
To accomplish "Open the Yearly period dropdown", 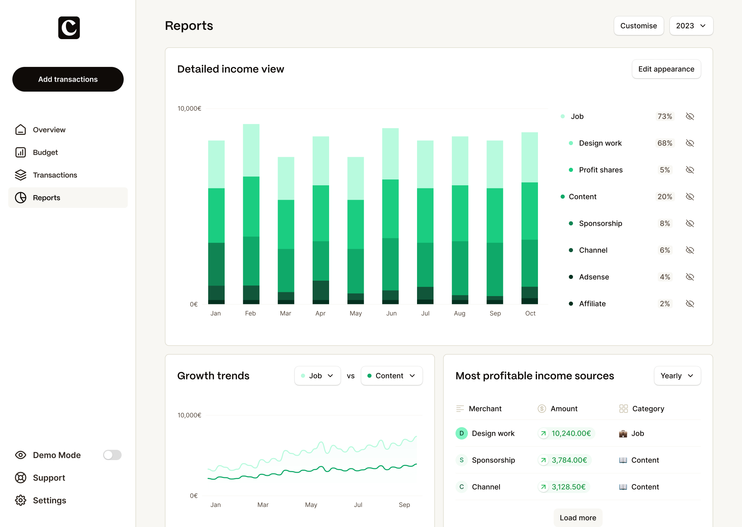I will coord(677,376).
